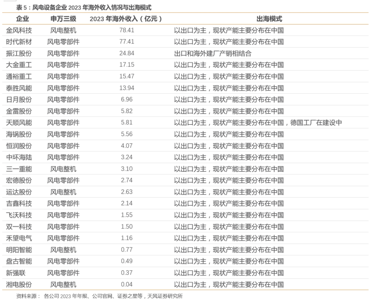Click the company name '明阳智能'

(x=19, y=250)
